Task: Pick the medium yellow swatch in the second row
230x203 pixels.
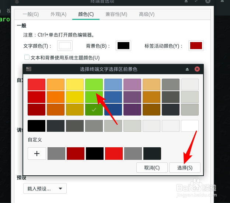Action: [x=75, y=97]
